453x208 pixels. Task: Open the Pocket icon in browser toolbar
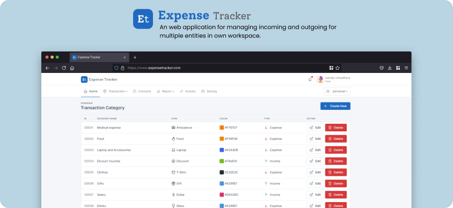[x=382, y=68]
